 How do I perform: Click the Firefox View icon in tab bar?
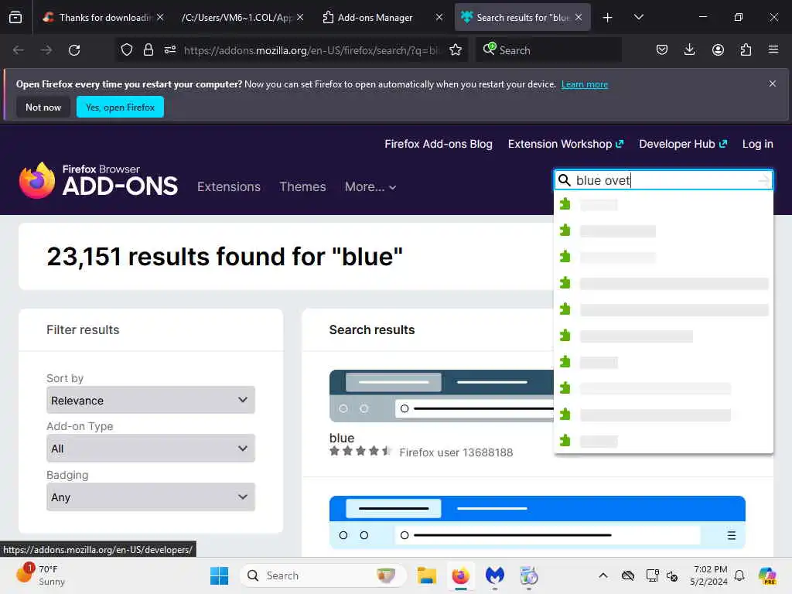(15, 18)
